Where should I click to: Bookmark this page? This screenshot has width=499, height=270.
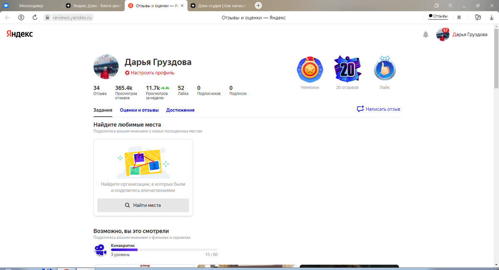coord(459,17)
